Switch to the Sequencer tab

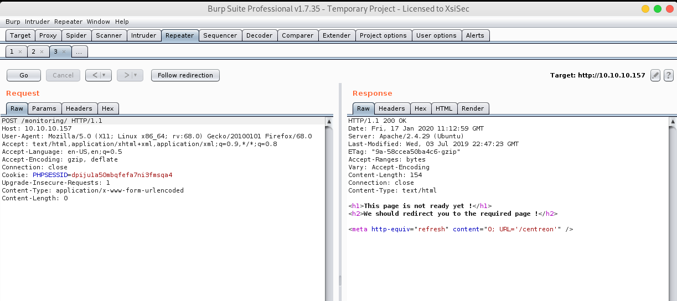click(220, 35)
